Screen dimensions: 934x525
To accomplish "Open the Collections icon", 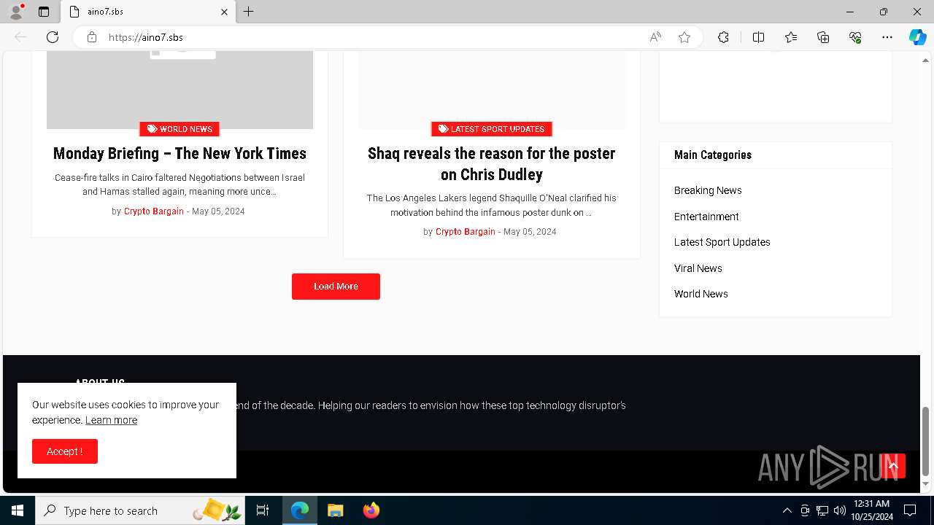I will click(x=823, y=37).
